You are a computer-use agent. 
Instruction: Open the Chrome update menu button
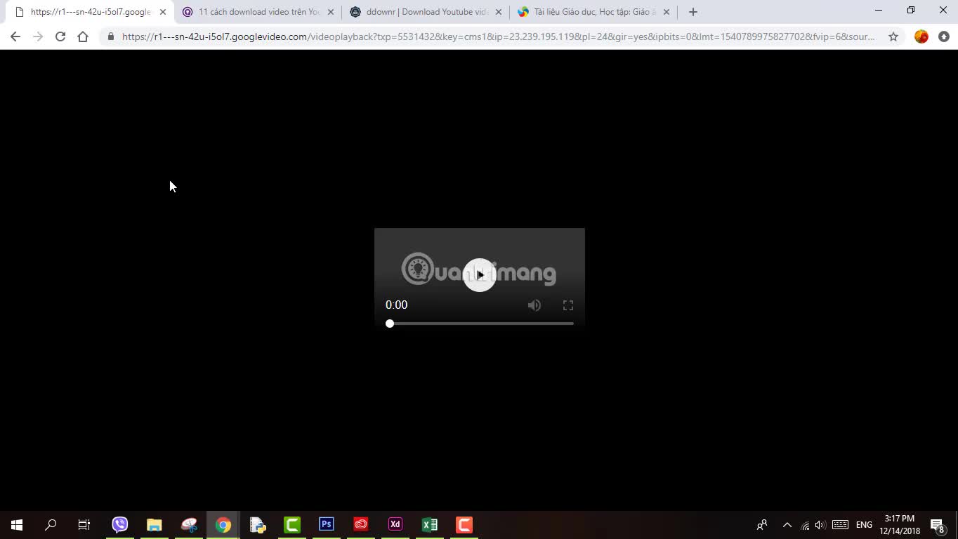coord(944,36)
